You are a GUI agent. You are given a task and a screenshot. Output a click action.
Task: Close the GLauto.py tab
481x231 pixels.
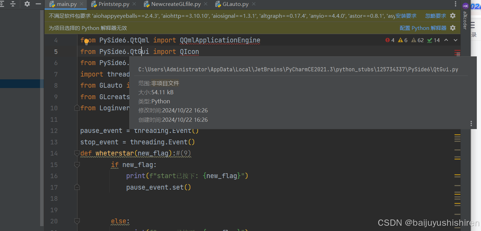[254, 4]
